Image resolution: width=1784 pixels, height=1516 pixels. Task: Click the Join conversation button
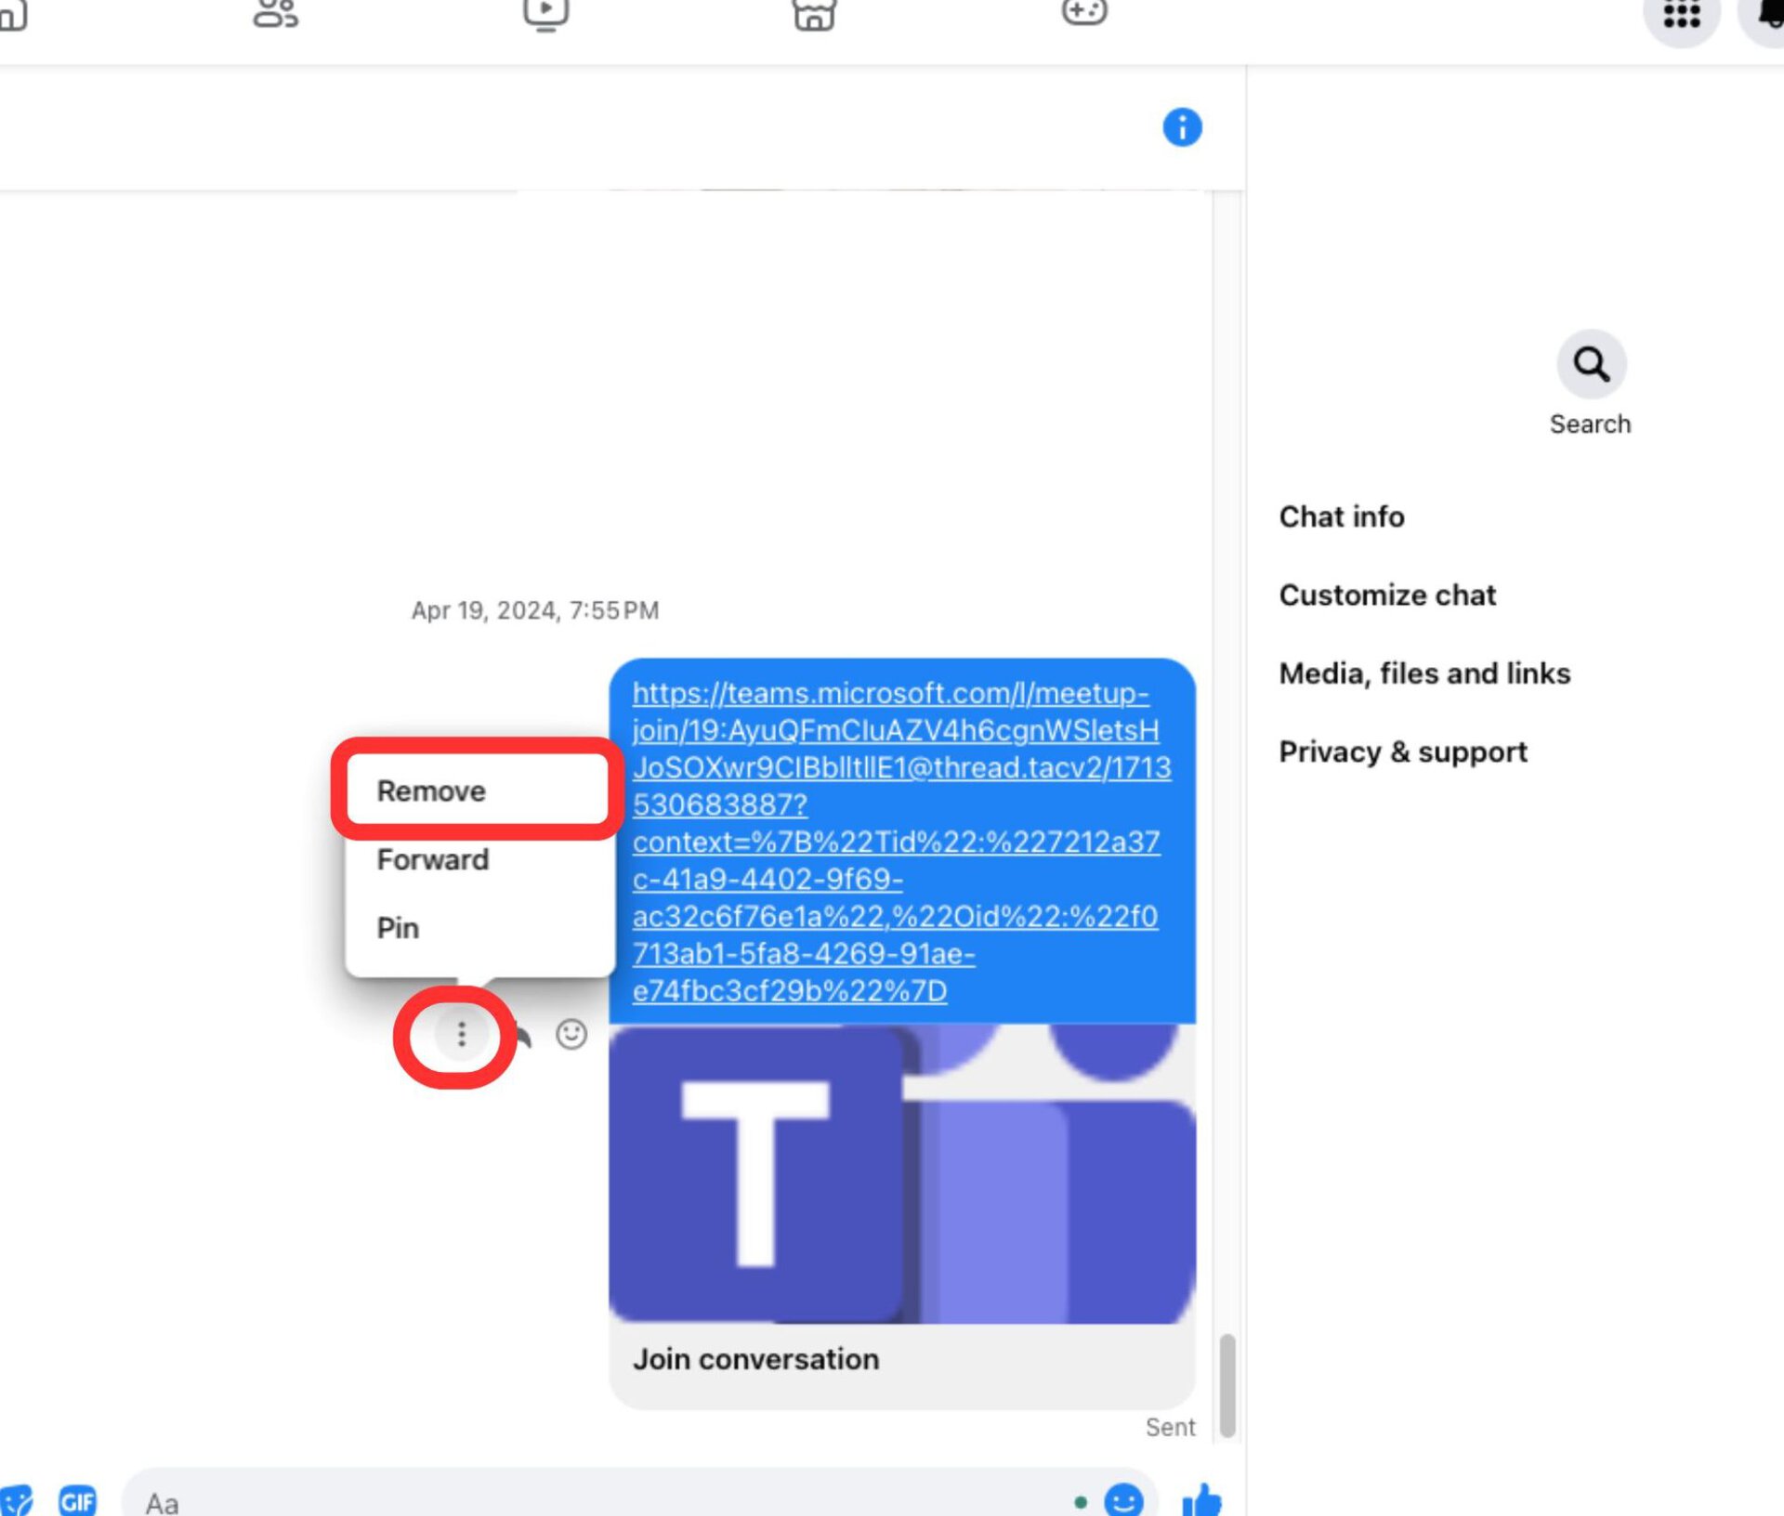point(756,1358)
